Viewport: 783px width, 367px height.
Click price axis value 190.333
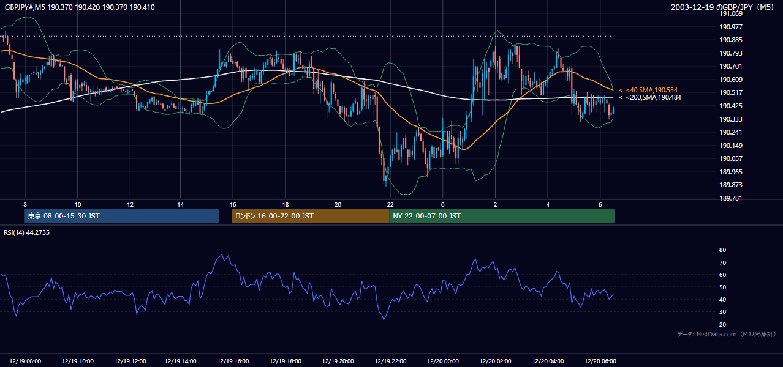click(732, 119)
